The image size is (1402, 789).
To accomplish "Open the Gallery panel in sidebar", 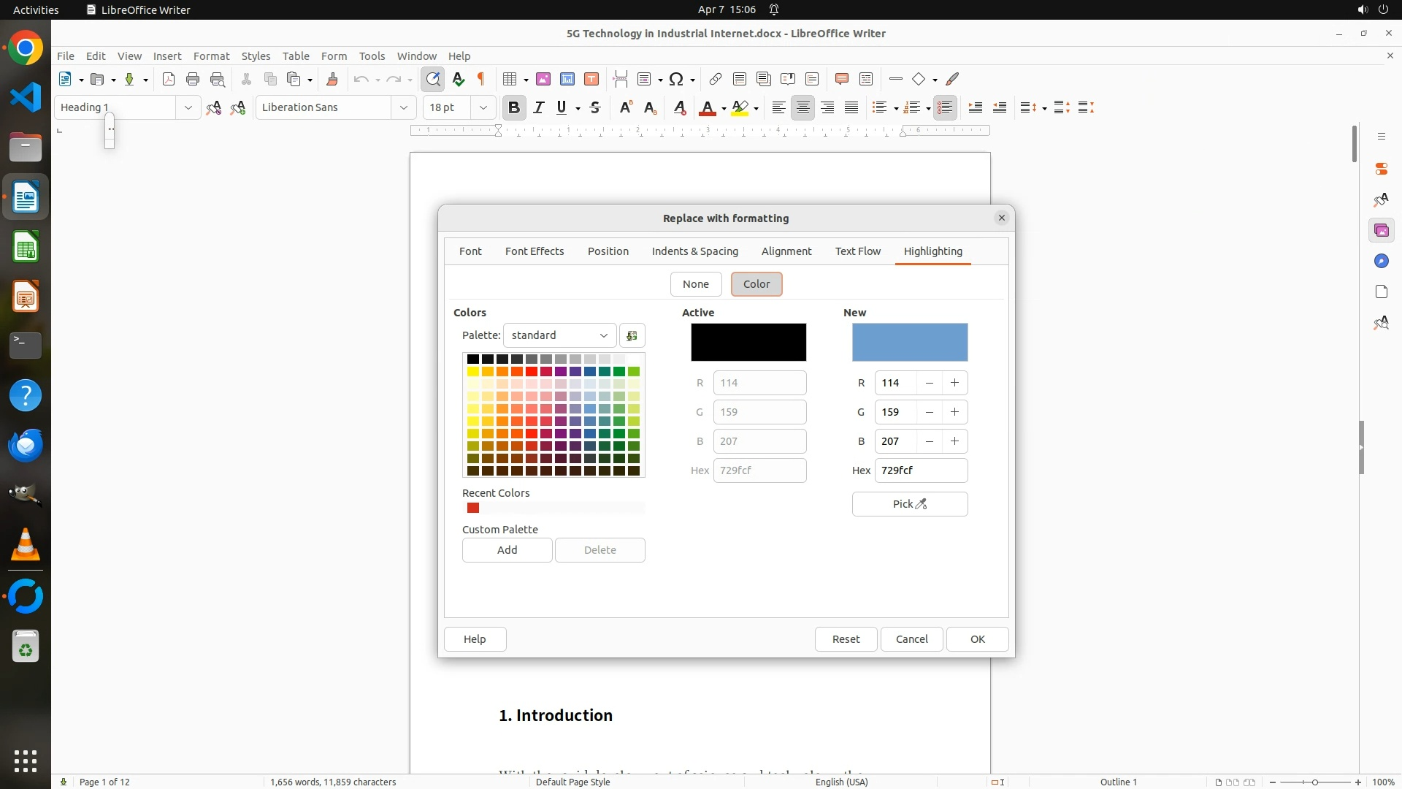I will [x=1381, y=231].
